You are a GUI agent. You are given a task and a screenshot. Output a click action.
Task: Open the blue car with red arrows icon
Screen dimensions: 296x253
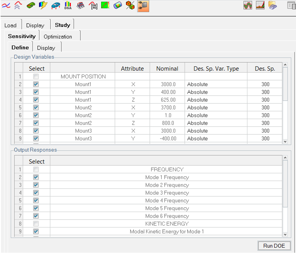(55, 5)
